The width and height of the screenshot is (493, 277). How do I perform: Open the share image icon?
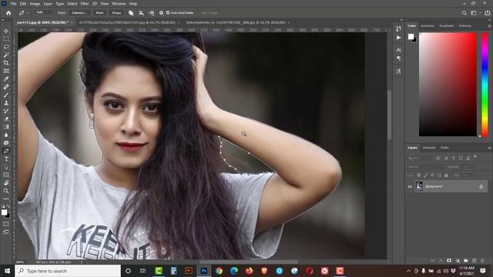(x=487, y=13)
